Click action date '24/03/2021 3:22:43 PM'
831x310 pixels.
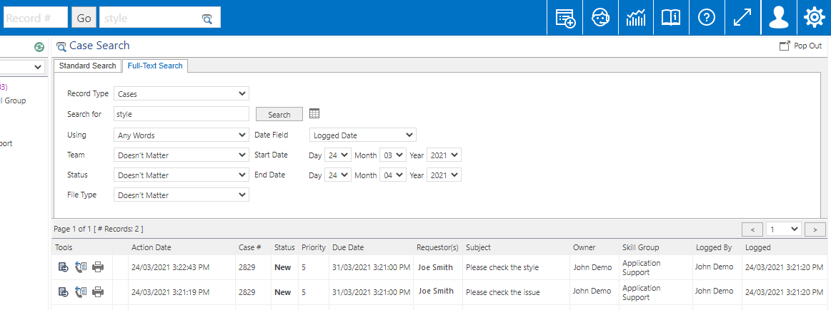(171, 267)
